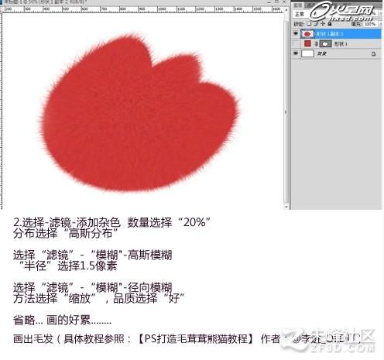The height and width of the screenshot is (360, 384).
Task: Click the scroll up arrow of canvas
Action: (286, 9)
